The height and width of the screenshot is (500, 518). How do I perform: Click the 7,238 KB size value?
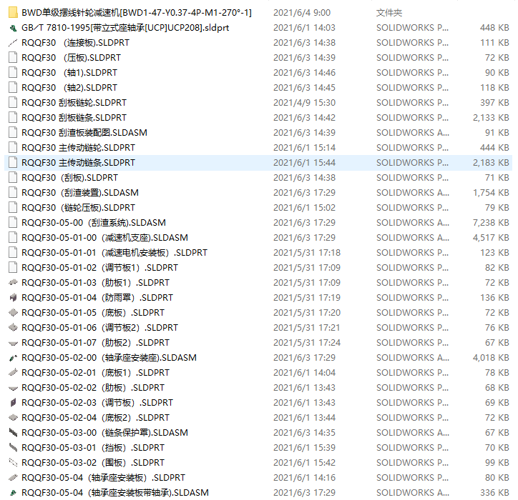click(x=491, y=223)
